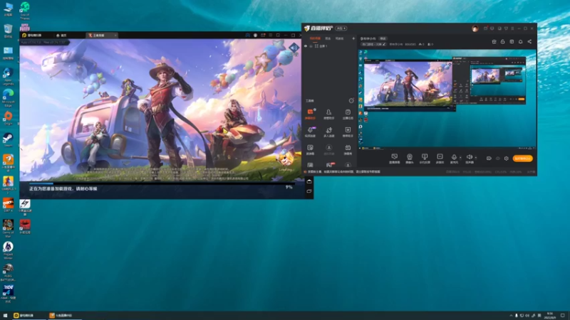Click the orange start streaming button
The width and height of the screenshot is (570, 320).
tap(522, 158)
